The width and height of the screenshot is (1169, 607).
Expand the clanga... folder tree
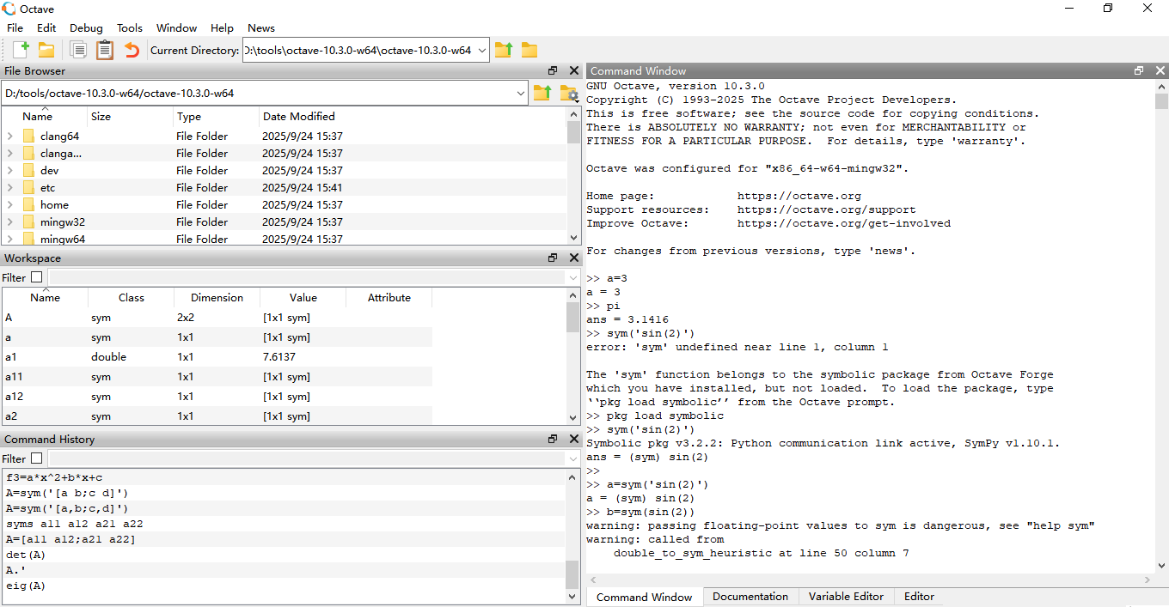click(x=9, y=153)
